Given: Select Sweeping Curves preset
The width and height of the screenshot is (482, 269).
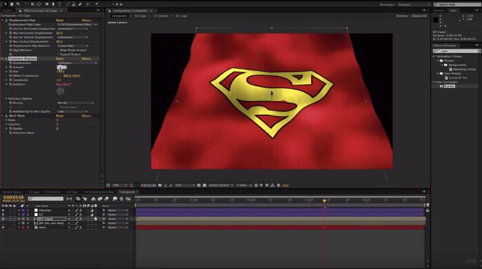Looking at the screenshot, I should point(464,69).
